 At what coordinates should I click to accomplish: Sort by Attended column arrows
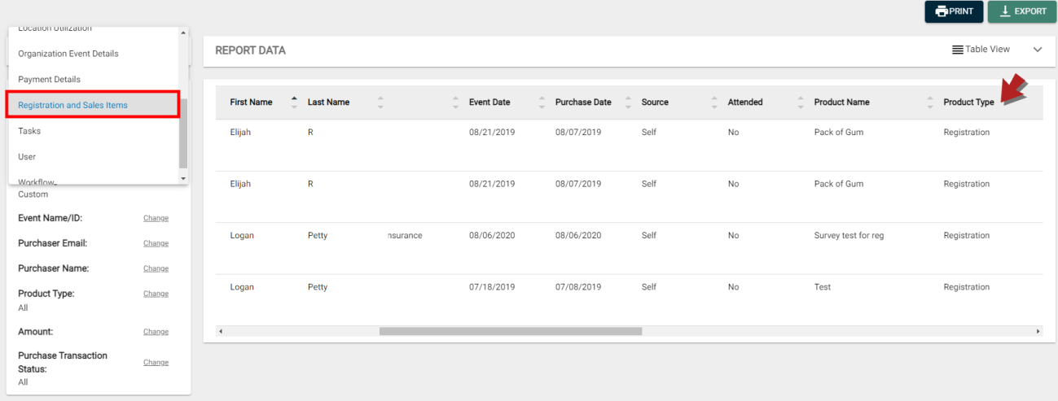pos(801,102)
